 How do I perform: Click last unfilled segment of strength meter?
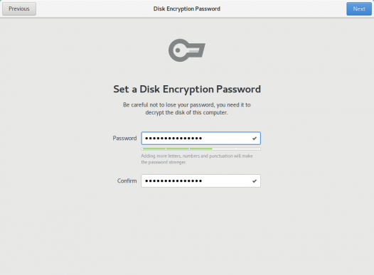pyautogui.click(x=248, y=149)
